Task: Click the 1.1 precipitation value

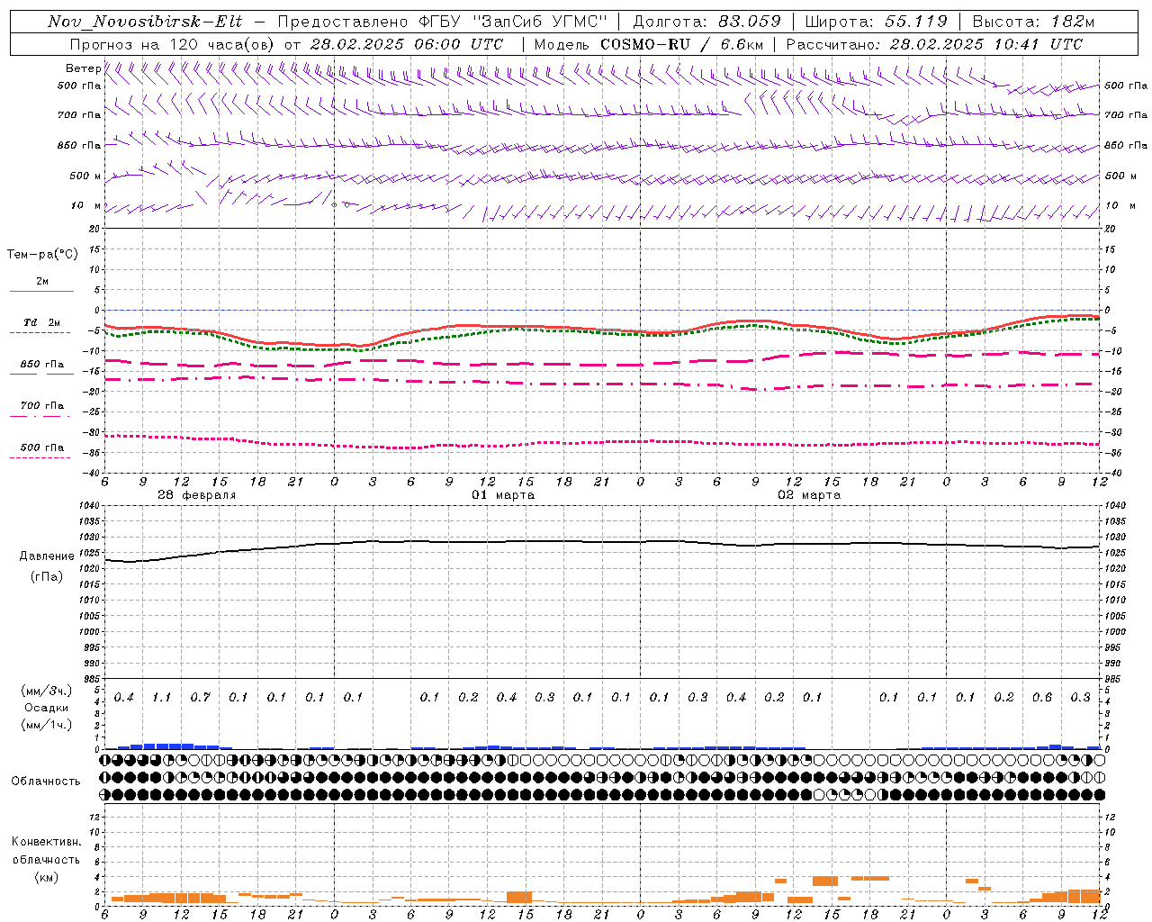Action: [x=162, y=697]
